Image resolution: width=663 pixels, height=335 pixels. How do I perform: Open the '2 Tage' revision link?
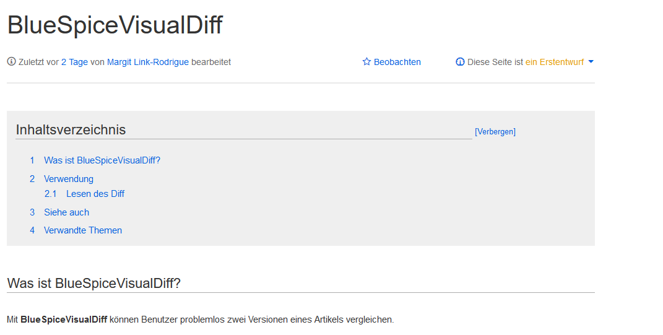click(74, 62)
